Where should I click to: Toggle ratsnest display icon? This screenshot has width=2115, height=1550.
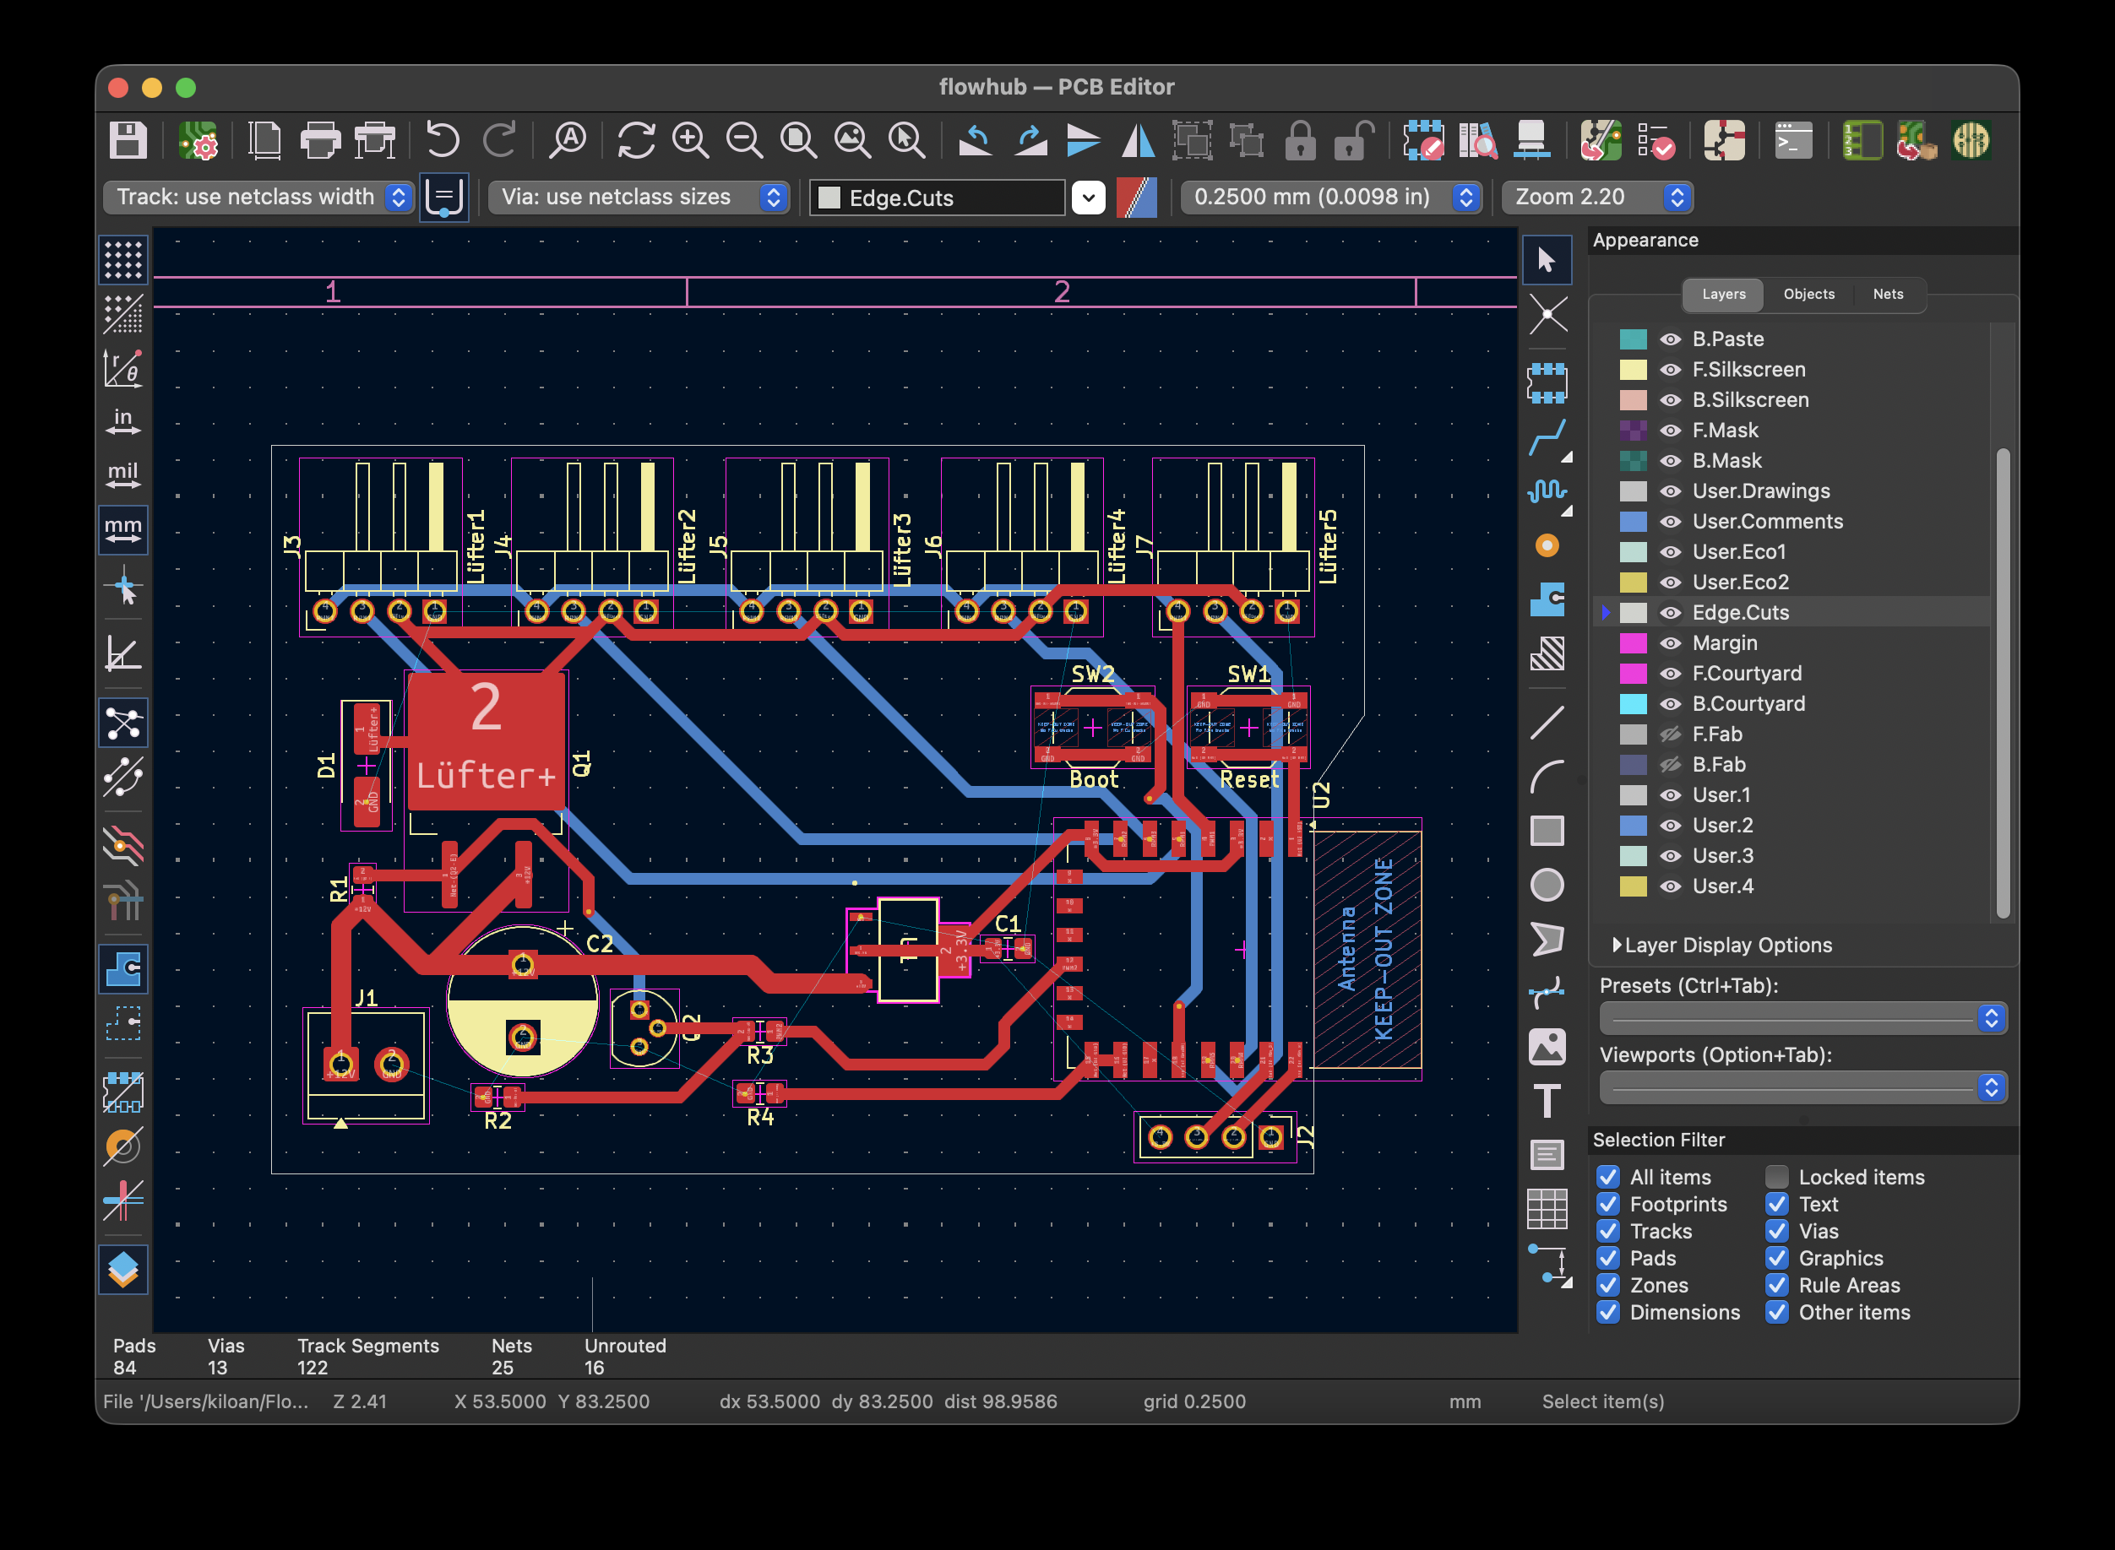[123, 724]
